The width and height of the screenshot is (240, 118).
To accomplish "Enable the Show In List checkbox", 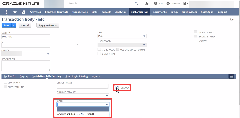I will click(99, 54).
